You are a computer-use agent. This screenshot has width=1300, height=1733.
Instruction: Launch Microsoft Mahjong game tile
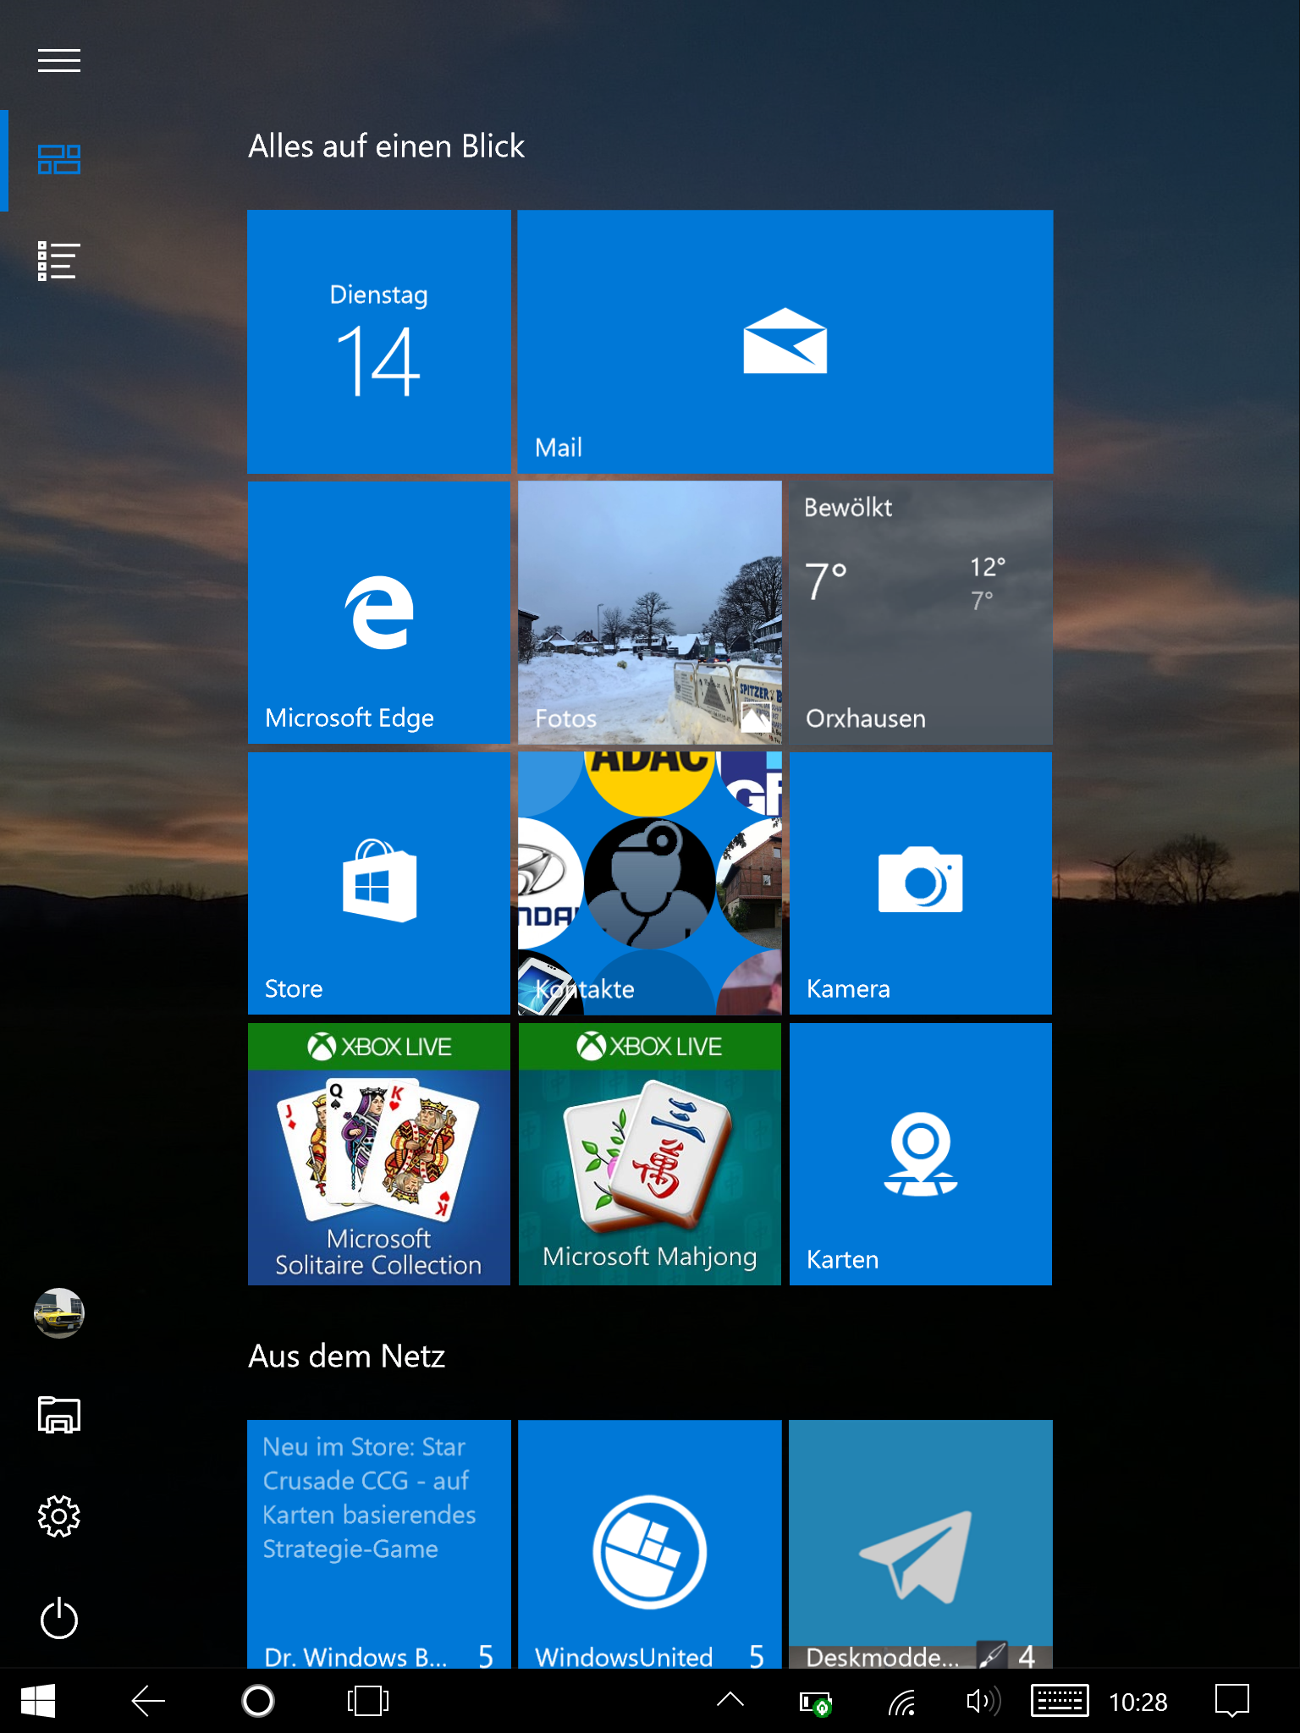pos(649,1153)
